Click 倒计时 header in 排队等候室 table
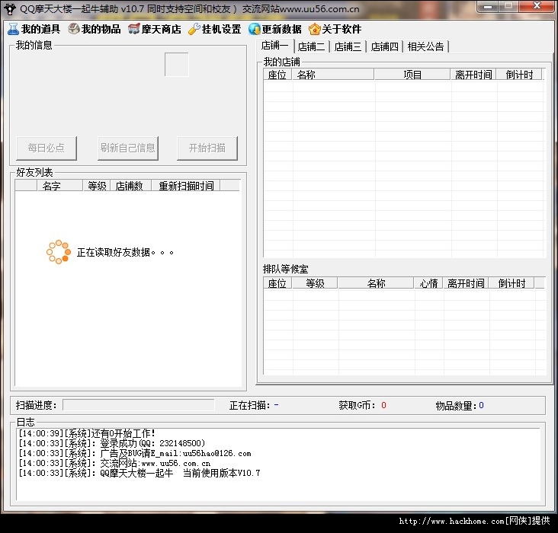This screenshot has width=558, height=533. [x=511, y=283]
